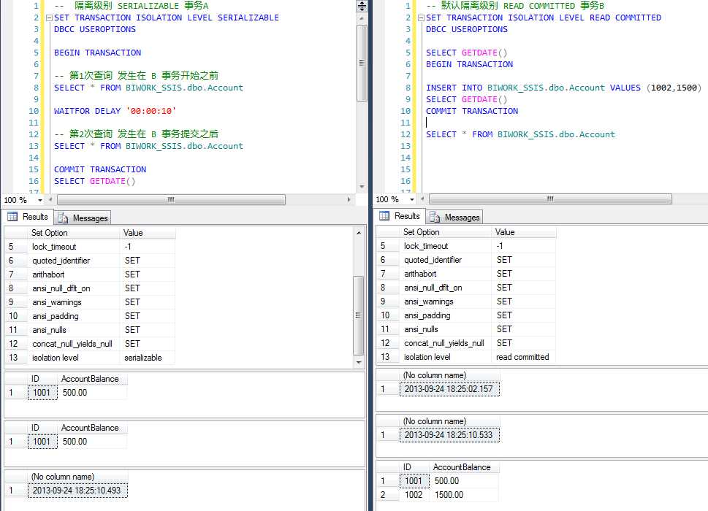Click the down arrow of left query editor scrollbar
The height and width of the screenshot is (511, 708).
(x=362, y=186)
